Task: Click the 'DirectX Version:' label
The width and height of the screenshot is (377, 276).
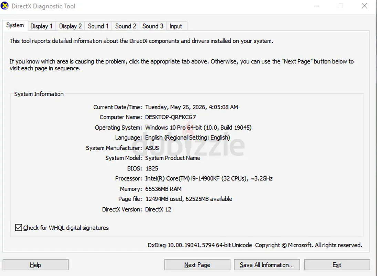Action: coord(122,209)
